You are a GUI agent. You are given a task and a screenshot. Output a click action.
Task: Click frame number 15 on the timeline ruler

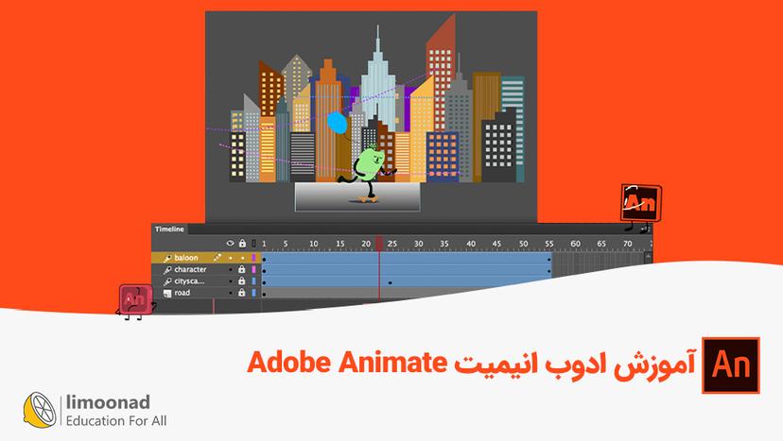click(339, 244)
